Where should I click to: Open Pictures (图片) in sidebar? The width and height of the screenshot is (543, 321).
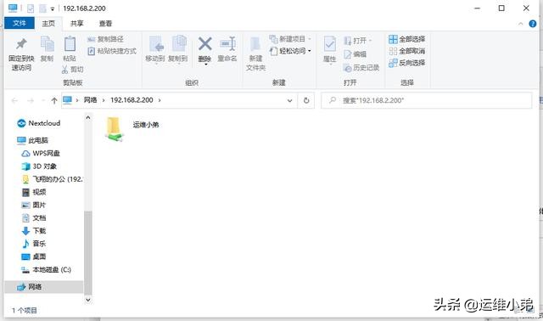(34, 205)
